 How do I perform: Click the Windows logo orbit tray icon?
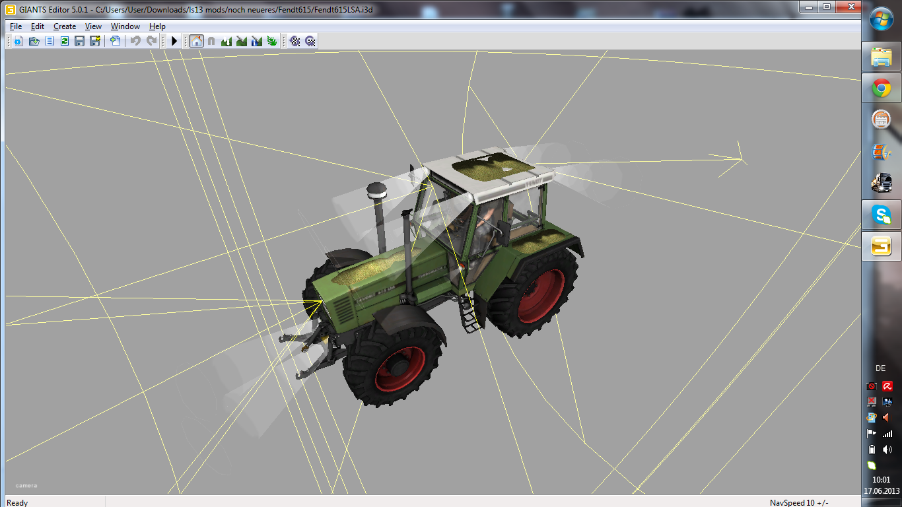[872, 418]
